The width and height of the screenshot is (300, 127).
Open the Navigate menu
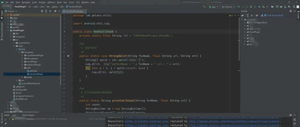26,2
